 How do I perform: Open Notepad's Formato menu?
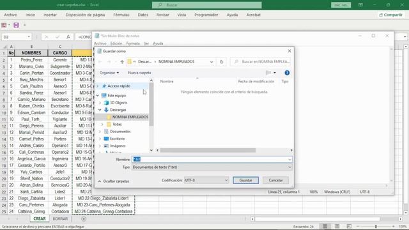(x=133, y=43)
